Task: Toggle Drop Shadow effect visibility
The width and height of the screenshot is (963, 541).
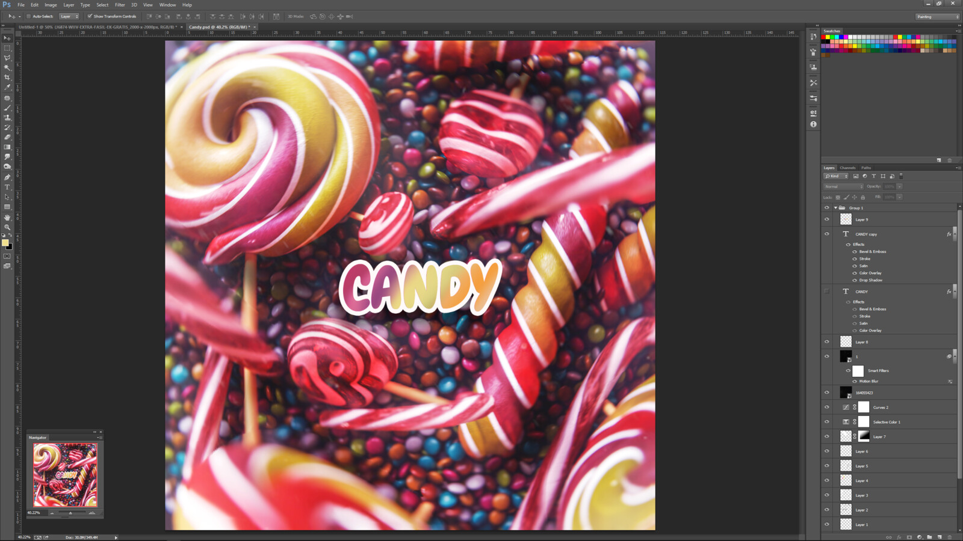Action: (855, 280)
